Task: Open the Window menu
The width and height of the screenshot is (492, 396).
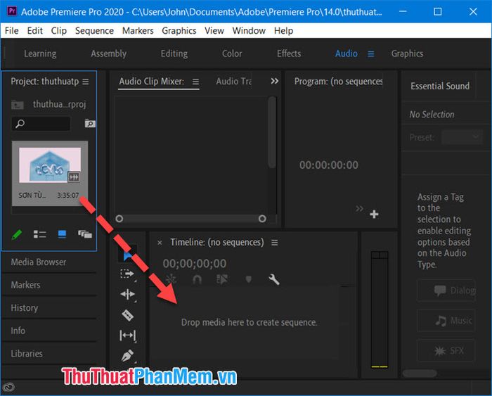Action: (249, 31)
